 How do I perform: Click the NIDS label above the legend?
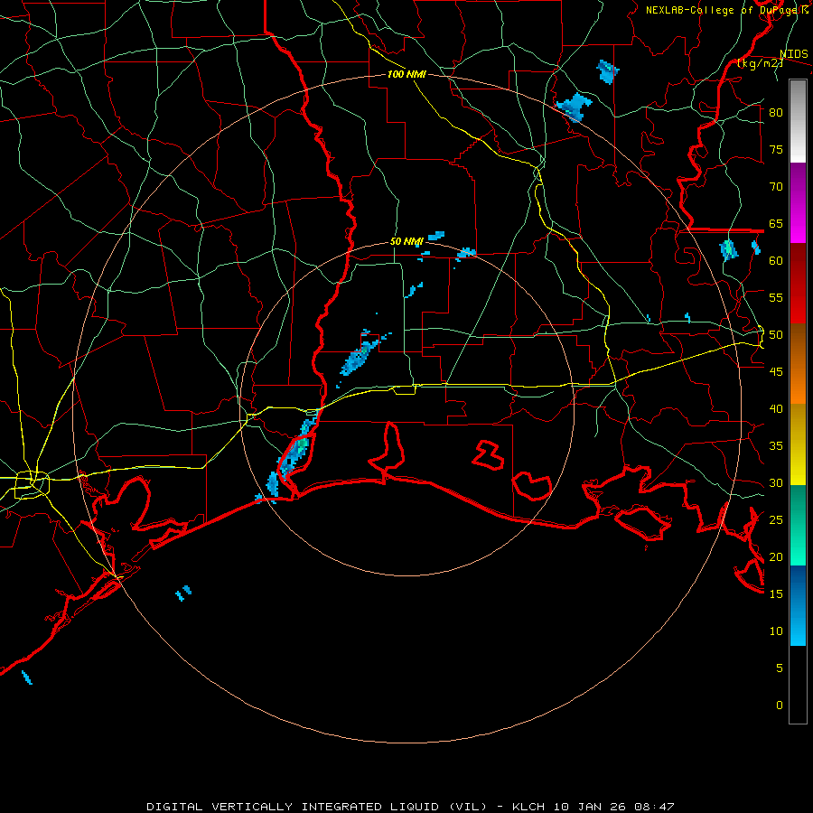(794, 54)
